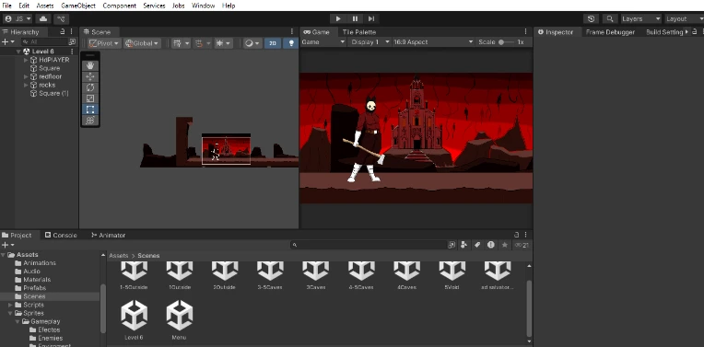Image resolution: width=704 pixels, height=347 pixels.
Task: Switch to Tile Palette tab
Action: (359, 32)
